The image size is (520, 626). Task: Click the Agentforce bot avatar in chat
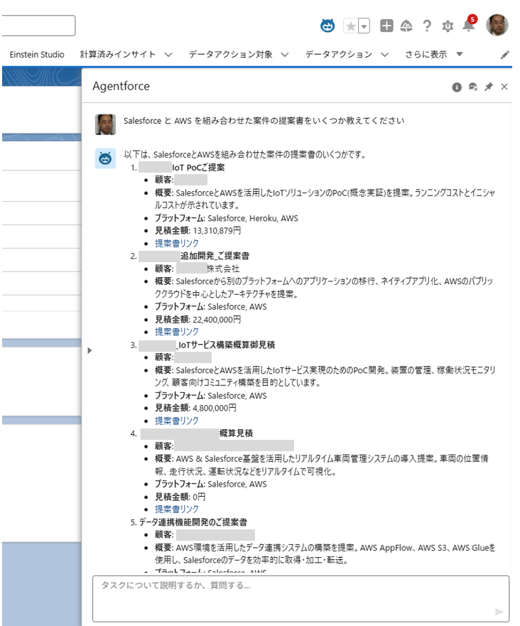click(x=105, y=158)
